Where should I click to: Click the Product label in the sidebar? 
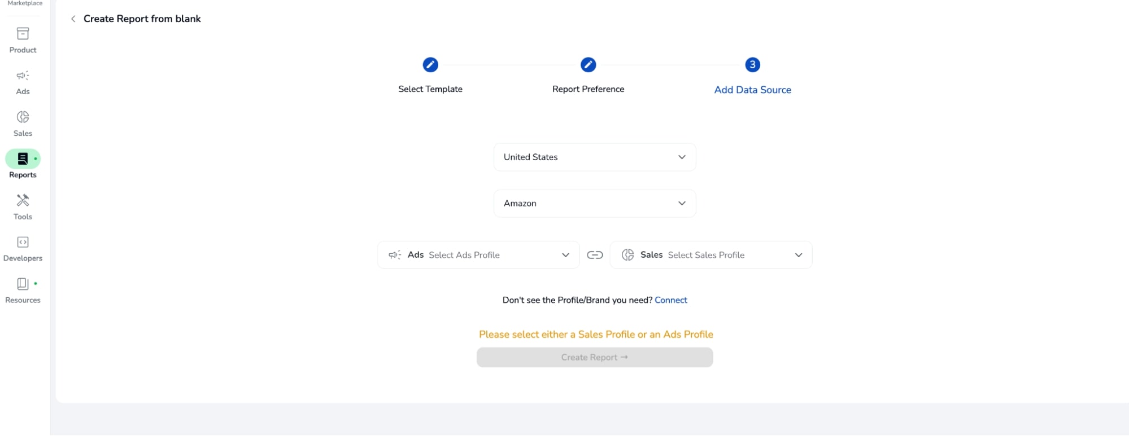pos(23,50)
